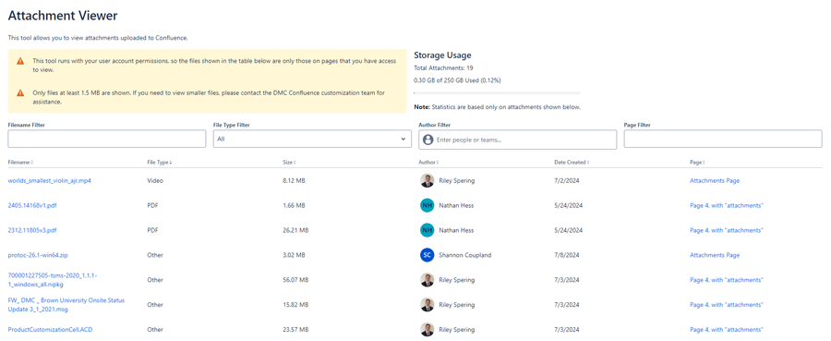Click Riley Spering's avatar in the ProductCustomizationCell row
Image resolution: width=831 pixels, height=341 pixels.
coord(428,330)
